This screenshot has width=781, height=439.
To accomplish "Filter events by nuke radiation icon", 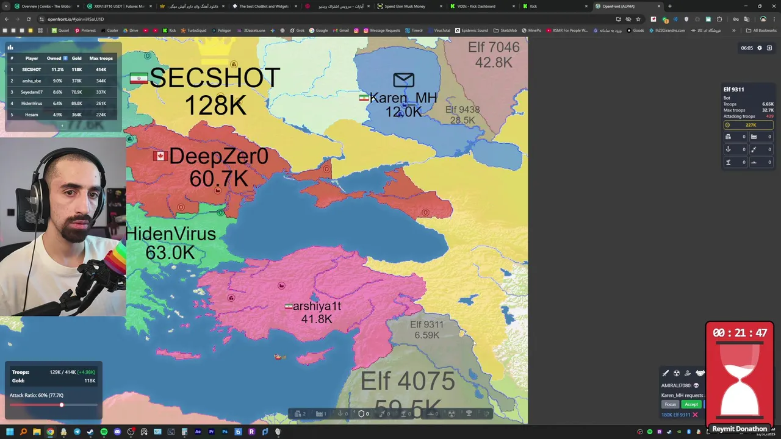I will pos(677,373).
